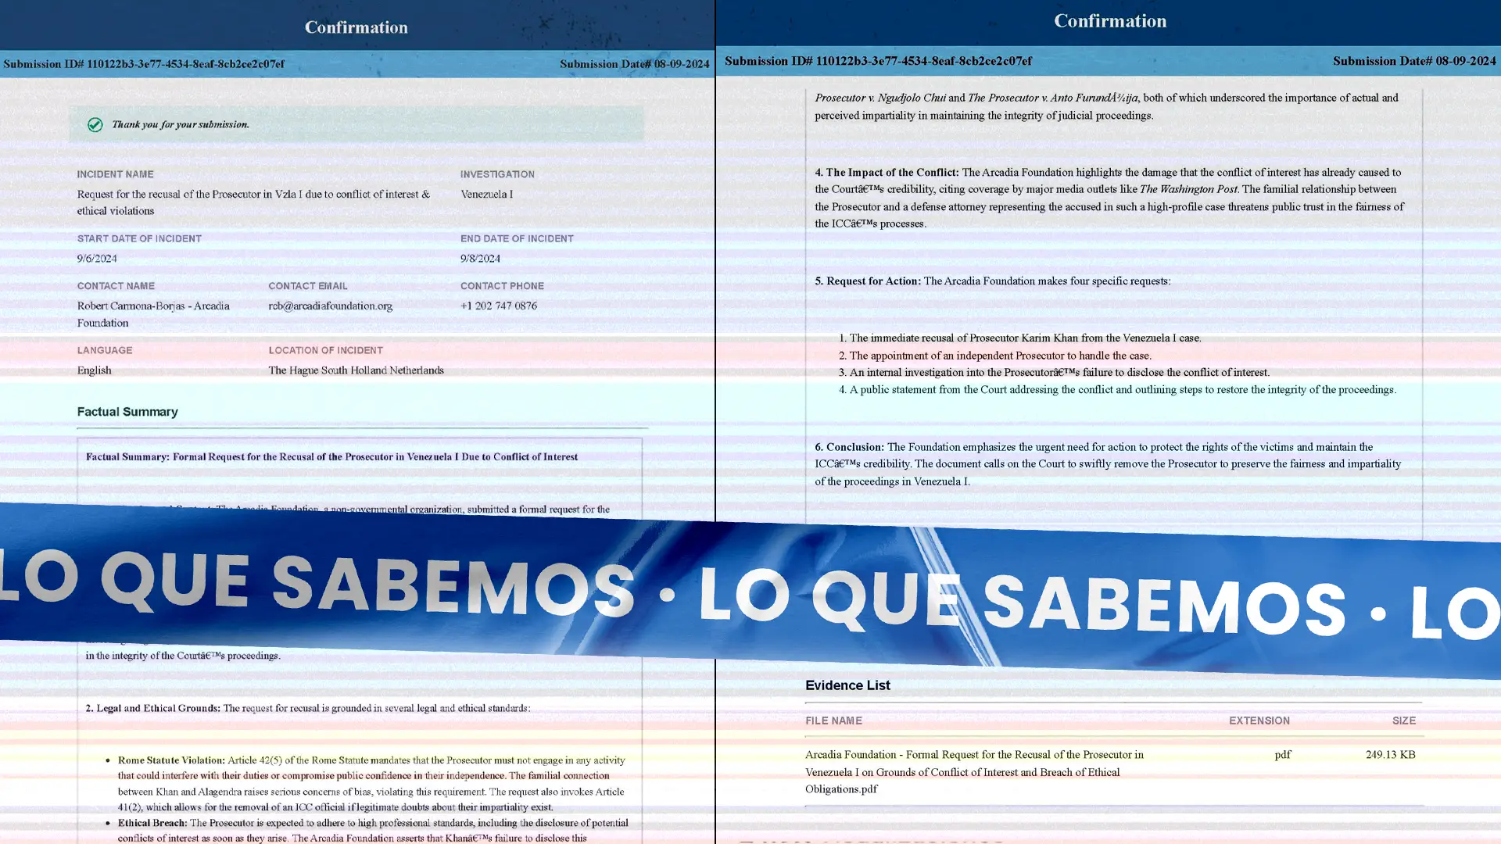Click the left Confirmation header title
This screenshot has width=1501, height=844.
pyautogui.click(x=356, y=27)
